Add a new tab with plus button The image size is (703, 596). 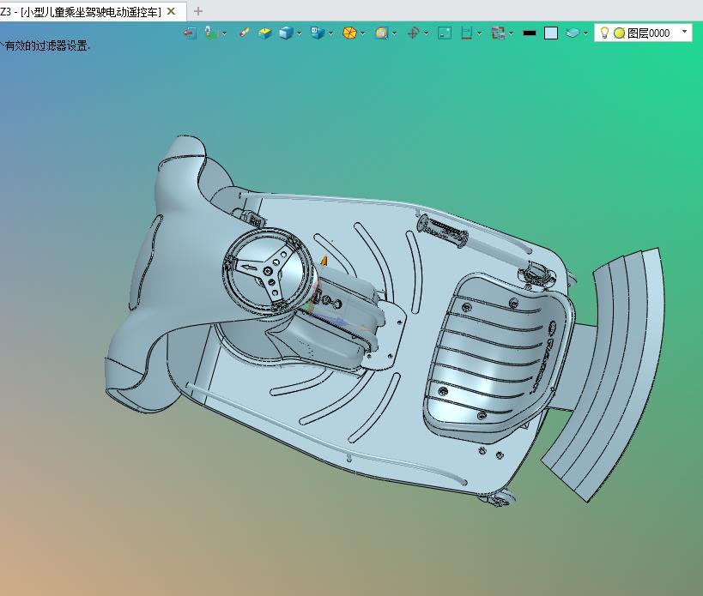[x=198, y=11]
